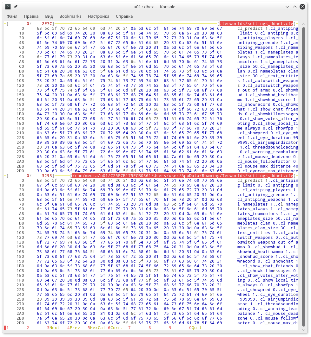311x337 pixels.
Task: Open the Файл menu
Action: point(12,16)
